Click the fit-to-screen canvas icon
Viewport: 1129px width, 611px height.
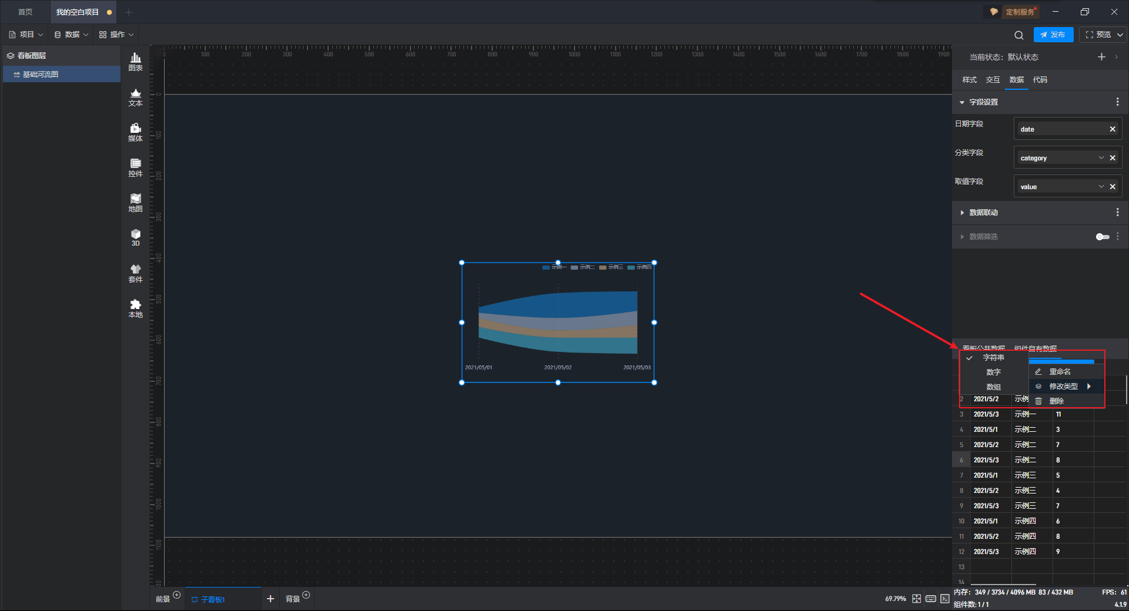pos(917,599)
